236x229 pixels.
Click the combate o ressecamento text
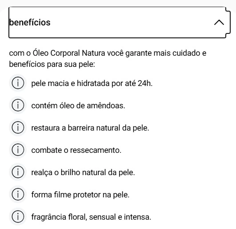(x=76, y=150)
